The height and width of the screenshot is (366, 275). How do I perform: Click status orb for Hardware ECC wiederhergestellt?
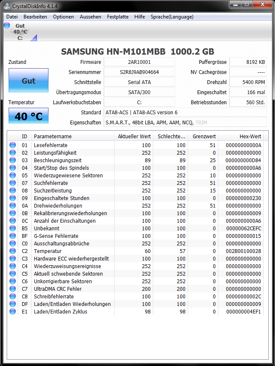click(13, 258)
